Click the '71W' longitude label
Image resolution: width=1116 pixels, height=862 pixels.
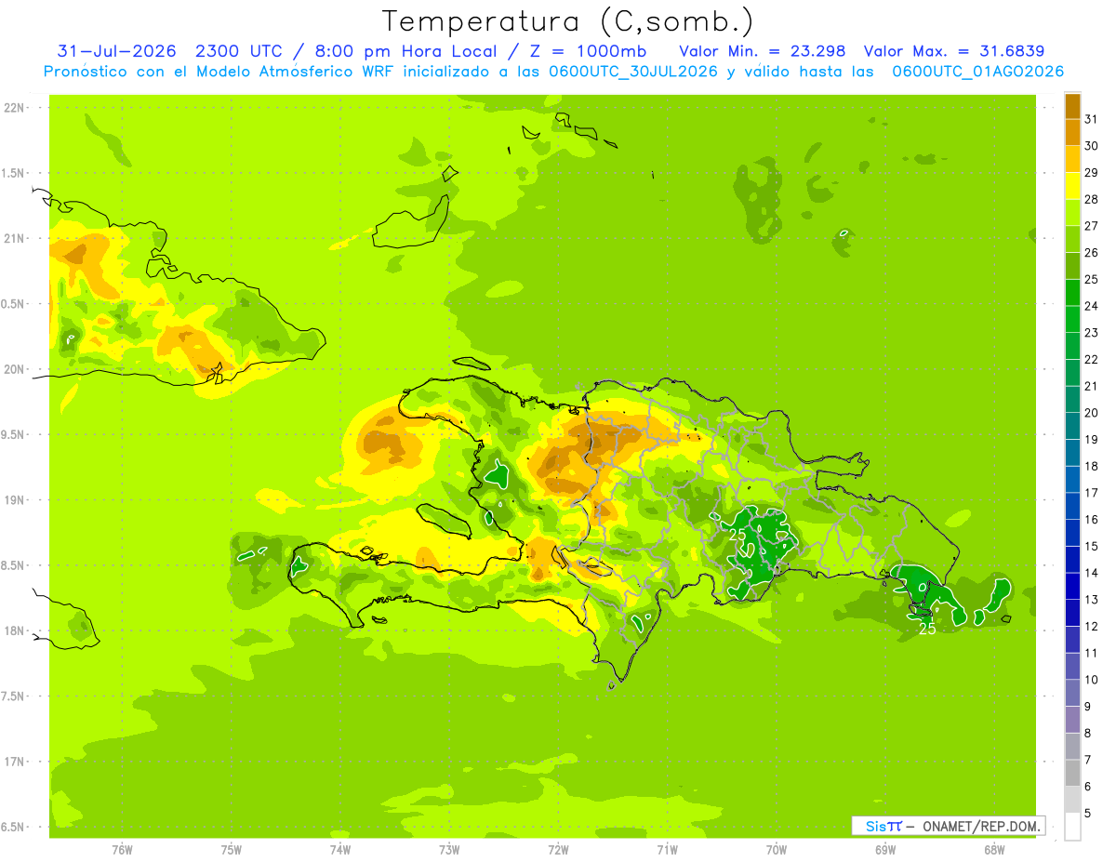pyautogui.click(x=667, y=850)
